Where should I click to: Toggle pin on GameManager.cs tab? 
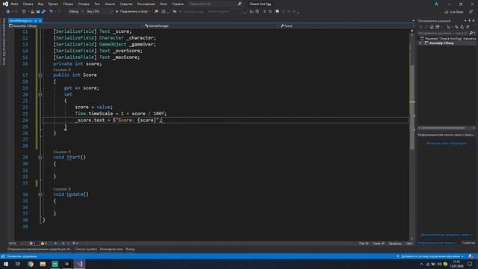35,20
